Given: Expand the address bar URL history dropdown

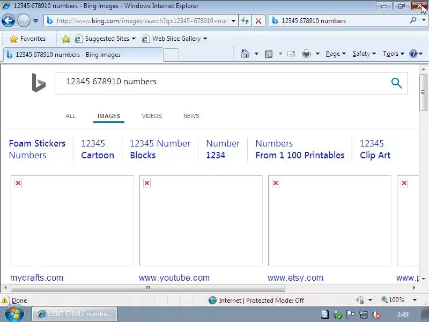Looking at the screenshot, I should (x=233, y=21).
